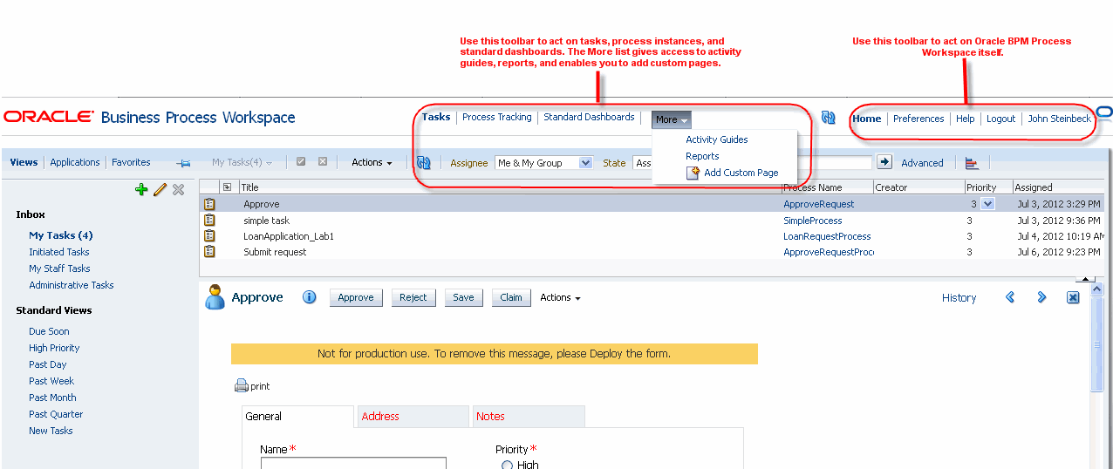Click the Save button
The height and width of the screenshot is (469, 1113).
463,297
